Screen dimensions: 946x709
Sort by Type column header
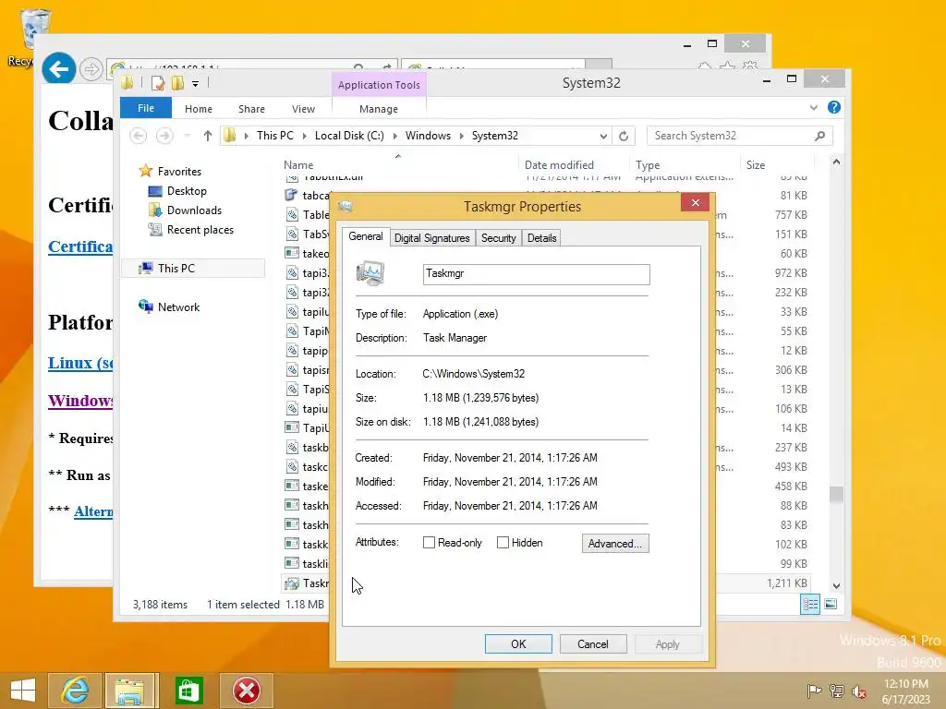point(685,164)
